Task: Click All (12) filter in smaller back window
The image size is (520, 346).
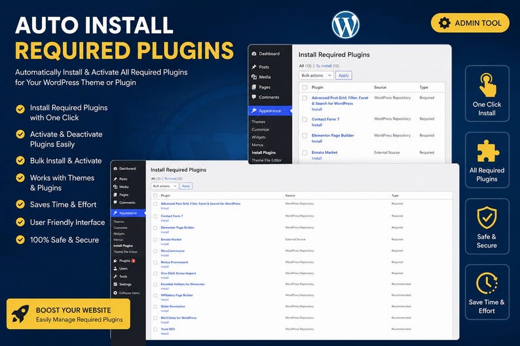Action: click(305, 66)
